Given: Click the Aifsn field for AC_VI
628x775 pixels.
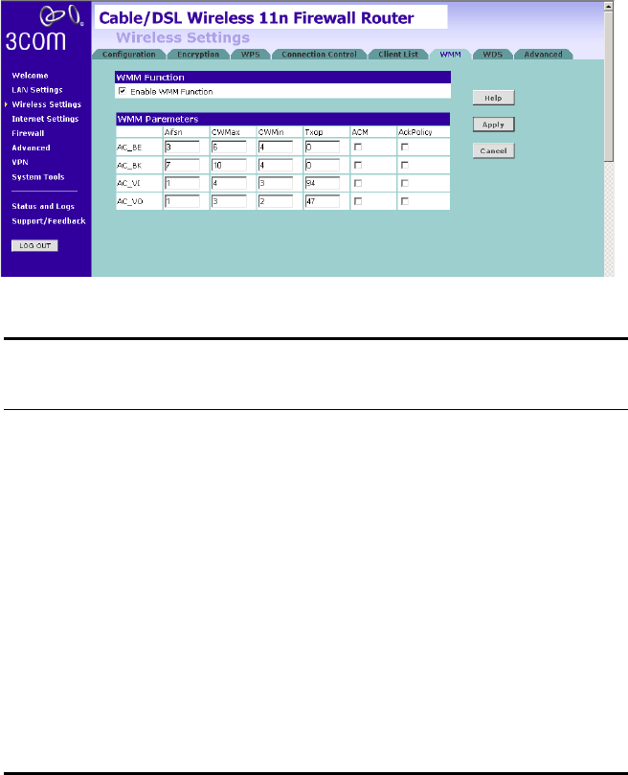Looking at the screenshot, I should point(182,183).
